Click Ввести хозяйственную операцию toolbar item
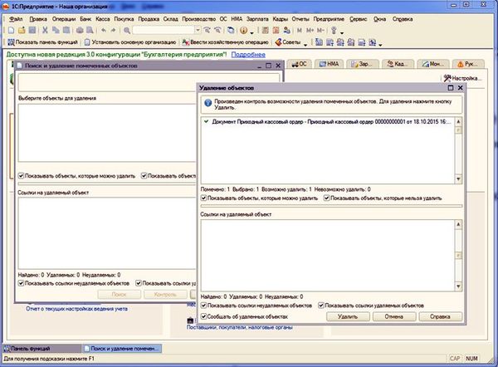The width and height of the screenshot is (498, 367). click(225, 42)
